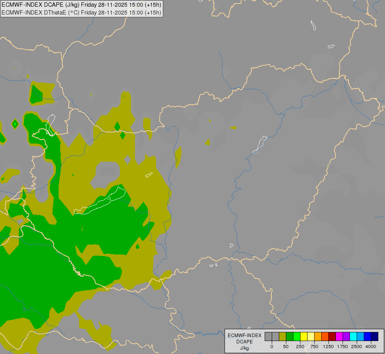Click the DCAPE label in the legend
This screenshot has width=385, height=354.
click(245, 342)
